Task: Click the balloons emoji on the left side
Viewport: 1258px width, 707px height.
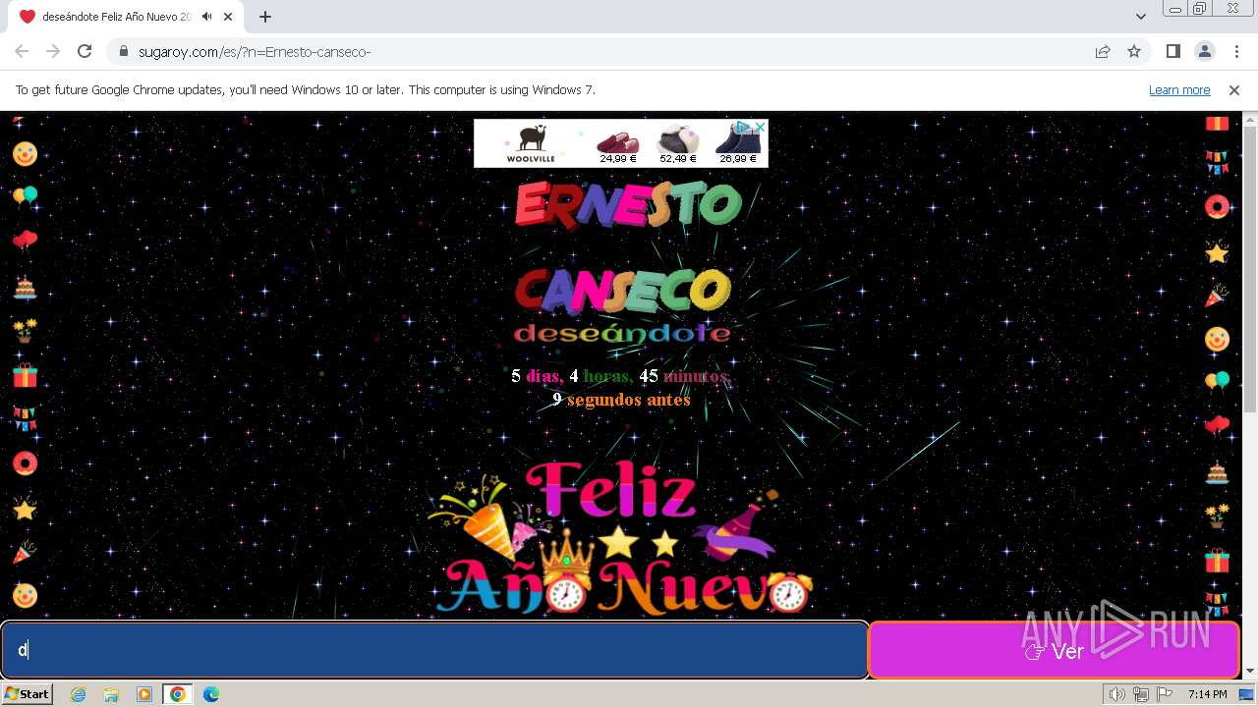Action: pos(25,197)
